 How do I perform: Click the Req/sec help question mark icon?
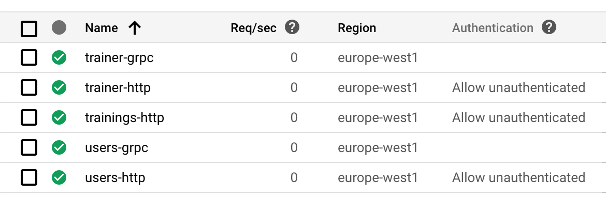(293, 27)
